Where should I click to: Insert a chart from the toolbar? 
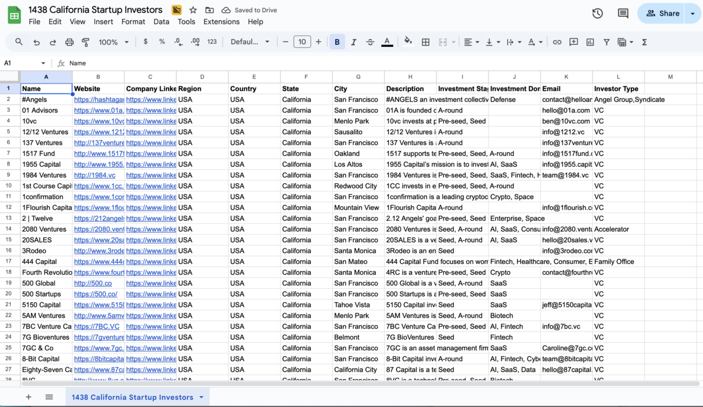[x=591, y=42]
